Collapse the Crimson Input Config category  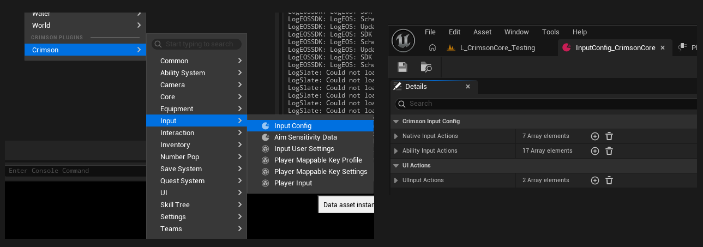point(395,122)
